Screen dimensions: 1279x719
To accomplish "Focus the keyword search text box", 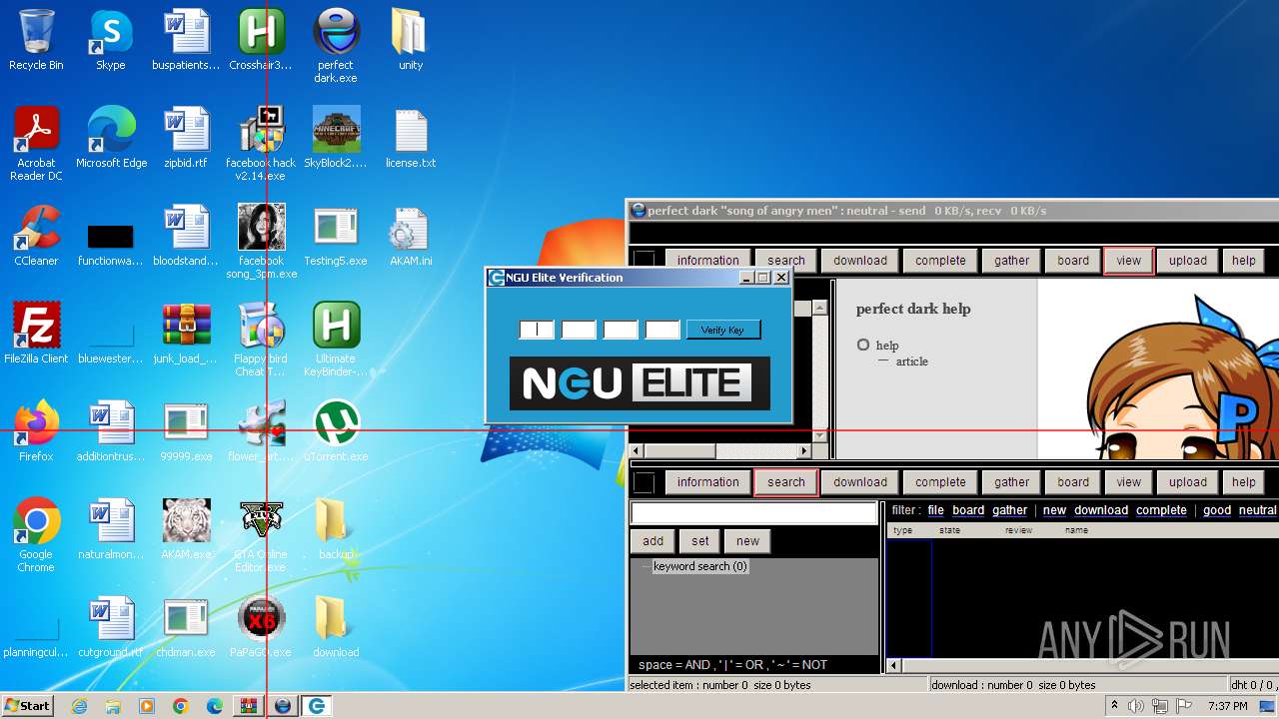I will pos(753,513).
